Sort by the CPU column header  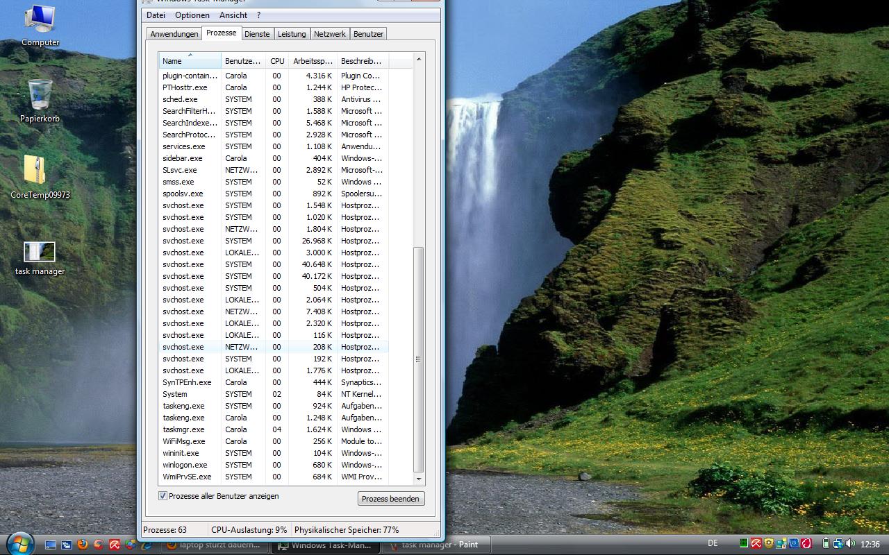click(277, 61)
